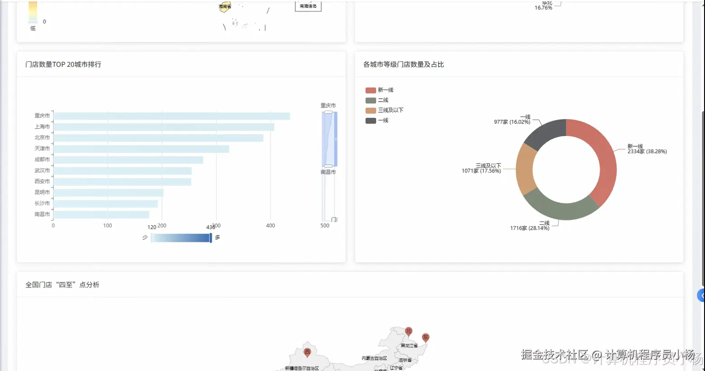Viewport: 705px width, 371px height.
Task: Click the 东 map pin marker
Action: pos(425,338)
